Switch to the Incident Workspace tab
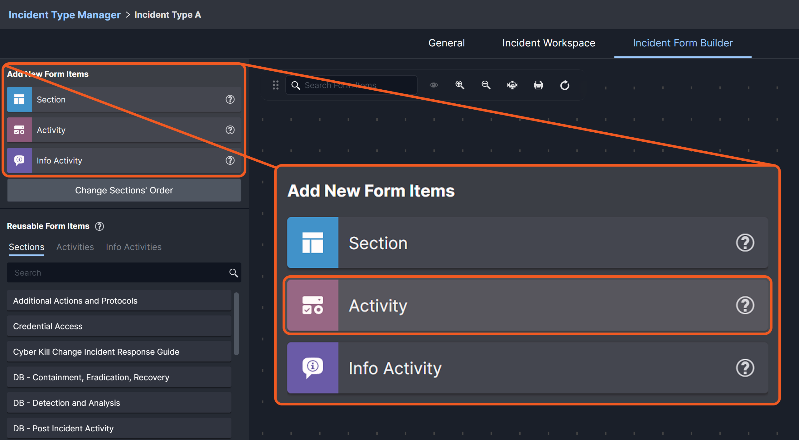The width and height of the screenshot is (799, 440). (x=549, y=43)
